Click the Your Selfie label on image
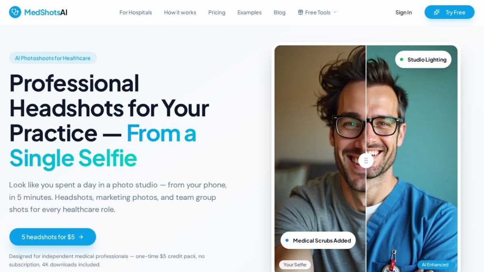 point(295,265)
